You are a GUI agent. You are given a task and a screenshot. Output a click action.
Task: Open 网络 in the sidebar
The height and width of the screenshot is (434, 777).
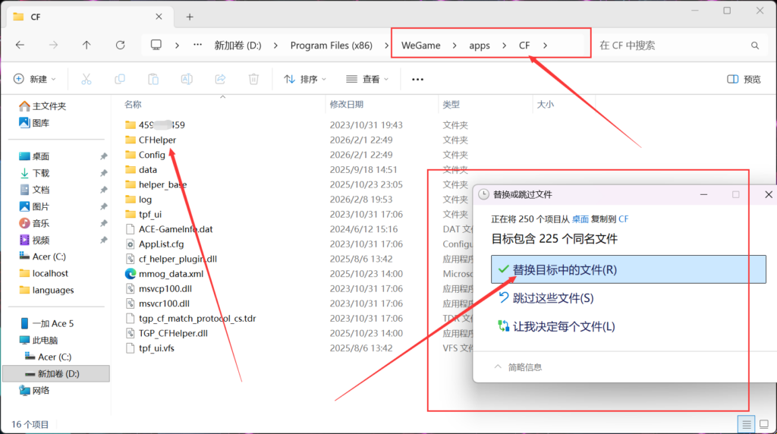(34, 391)
